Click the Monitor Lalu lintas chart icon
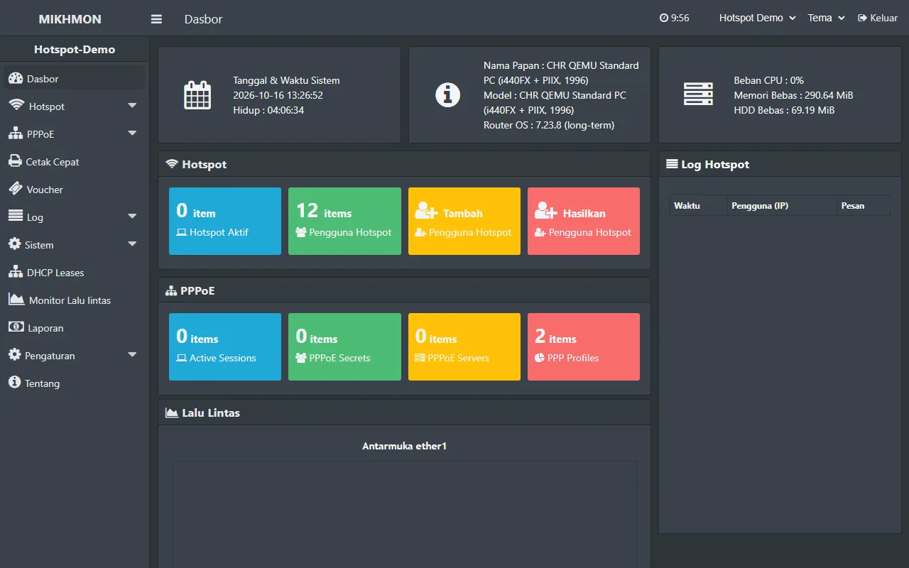909x568 pixels. coord(16,300)
